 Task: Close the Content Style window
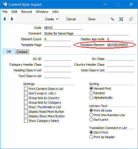coord(131,4)
